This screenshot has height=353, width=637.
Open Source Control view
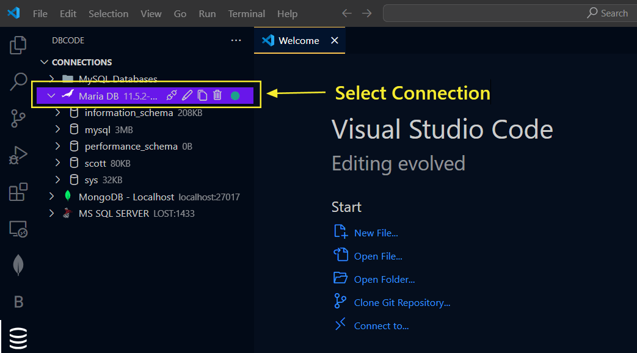18,118
